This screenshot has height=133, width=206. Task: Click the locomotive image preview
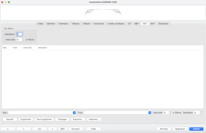click(x=103, y=13)
